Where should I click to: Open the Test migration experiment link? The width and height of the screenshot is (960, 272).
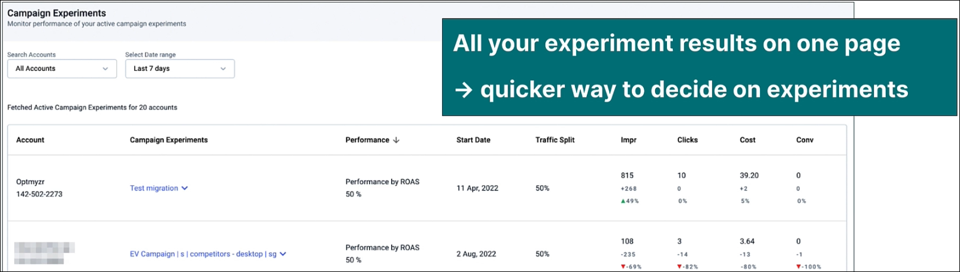[154, 188]
